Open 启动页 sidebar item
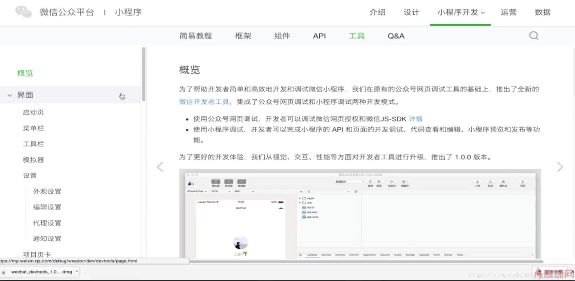 click(x=33, y=112)
